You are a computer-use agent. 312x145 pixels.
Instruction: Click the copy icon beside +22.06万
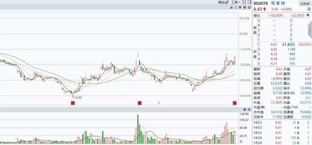point(309,16)
